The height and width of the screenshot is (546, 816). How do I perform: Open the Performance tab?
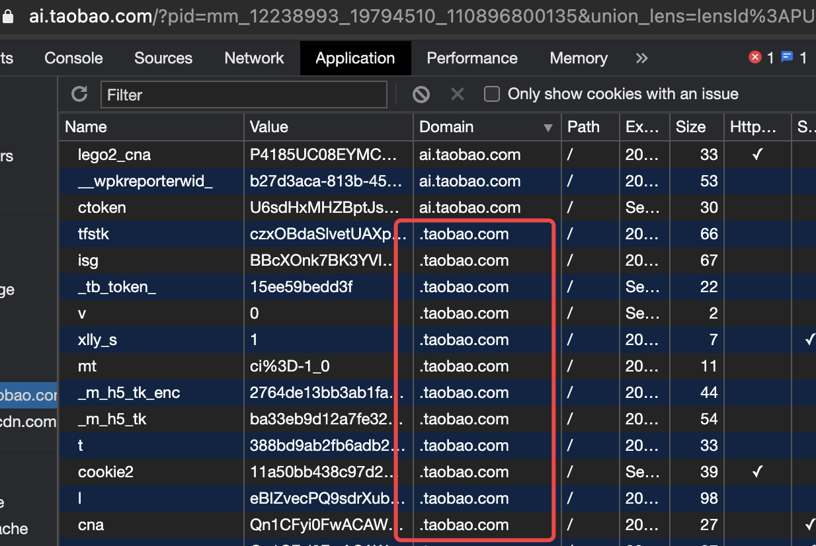tap(472, 58)
